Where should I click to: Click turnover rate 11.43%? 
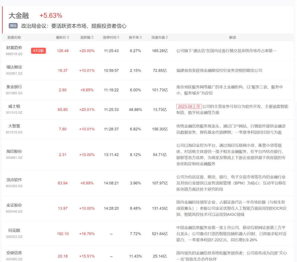tap(135, 256)
